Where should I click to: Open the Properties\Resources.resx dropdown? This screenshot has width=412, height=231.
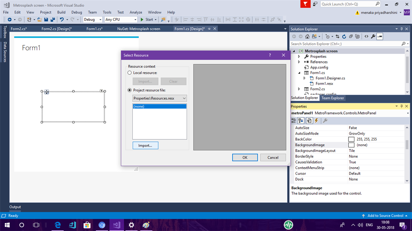160,98
